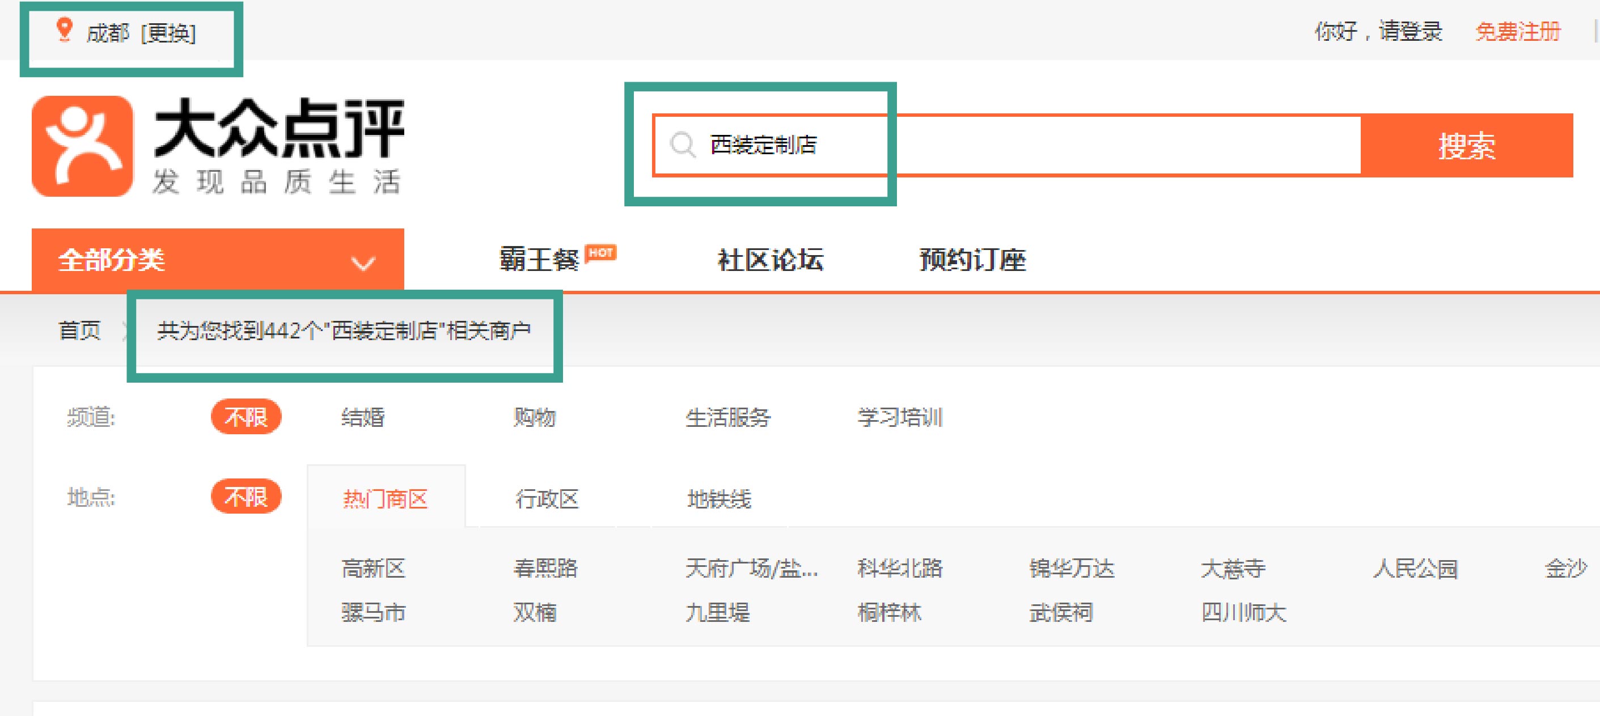
Task: Filter channel by 结婚
Action: [x=363, y=417]
